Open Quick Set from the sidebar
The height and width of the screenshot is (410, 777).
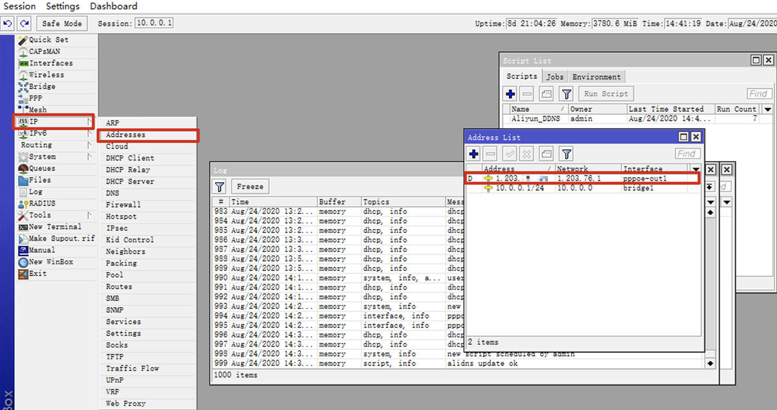click(48, 40)
